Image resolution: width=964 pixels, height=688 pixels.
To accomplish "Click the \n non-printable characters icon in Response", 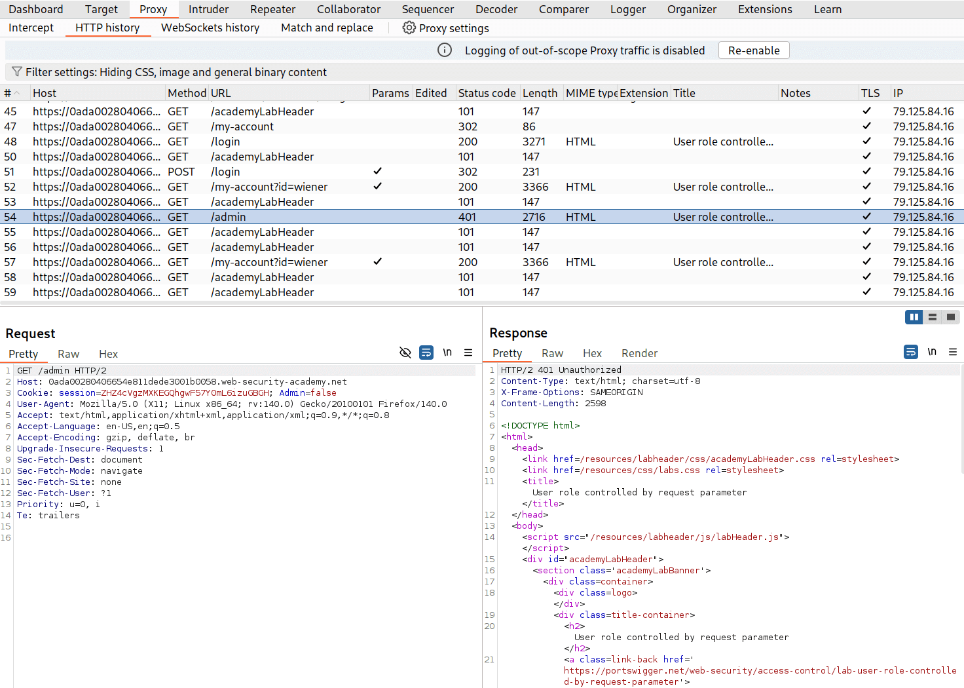I will point(932,352).
